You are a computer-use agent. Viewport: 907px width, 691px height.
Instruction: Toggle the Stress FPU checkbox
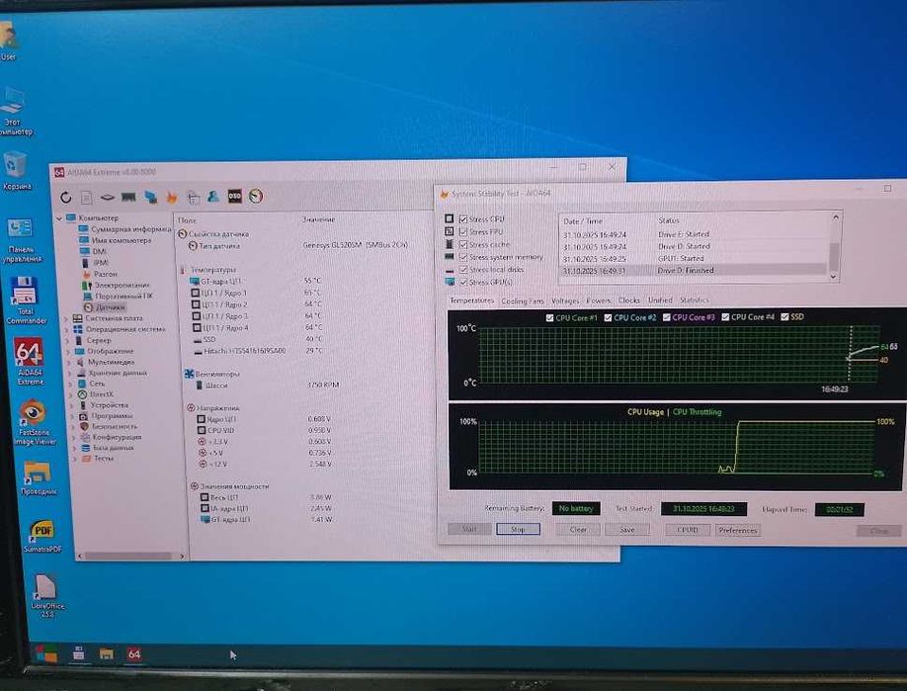point(463,231)
